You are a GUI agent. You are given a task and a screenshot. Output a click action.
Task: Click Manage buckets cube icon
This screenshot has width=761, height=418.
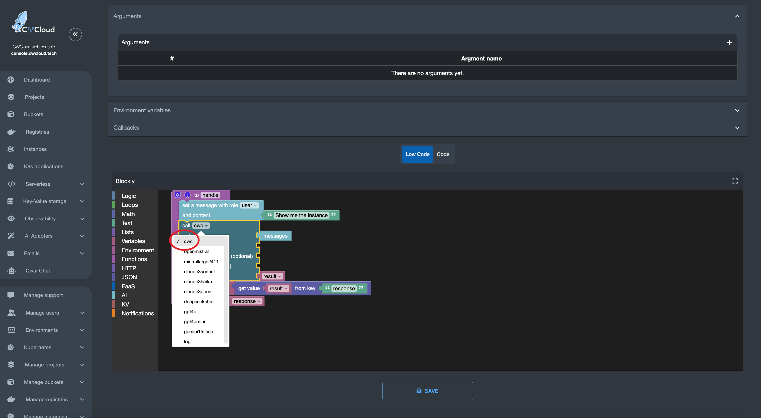[11, 382]
